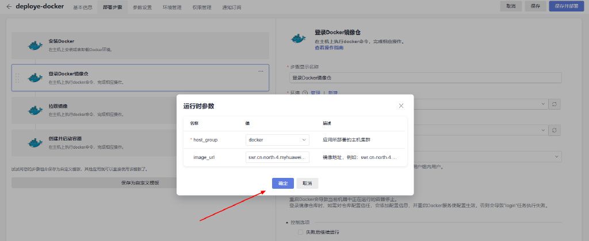Select the 安装Docker step icon
Screen dimensions: 589x241
(35, 45)
